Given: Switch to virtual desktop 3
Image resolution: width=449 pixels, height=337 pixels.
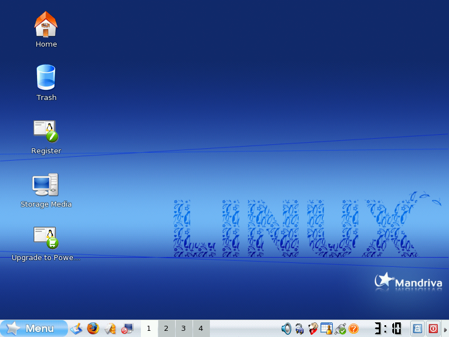Looking at the screenshot, I should pyautogui.click(x=184, y=329).
